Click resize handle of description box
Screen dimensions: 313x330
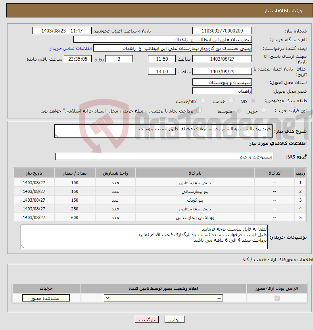coord(57,136)
